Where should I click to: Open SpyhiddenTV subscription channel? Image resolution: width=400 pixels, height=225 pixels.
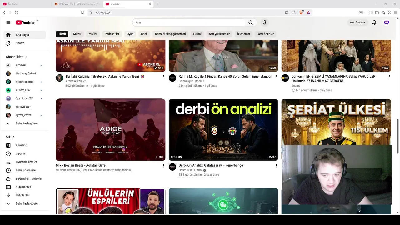pyautogui.click(x=25, y=98)
